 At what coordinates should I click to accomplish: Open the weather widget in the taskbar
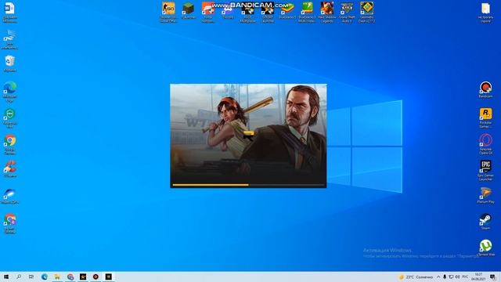(416, 277)
